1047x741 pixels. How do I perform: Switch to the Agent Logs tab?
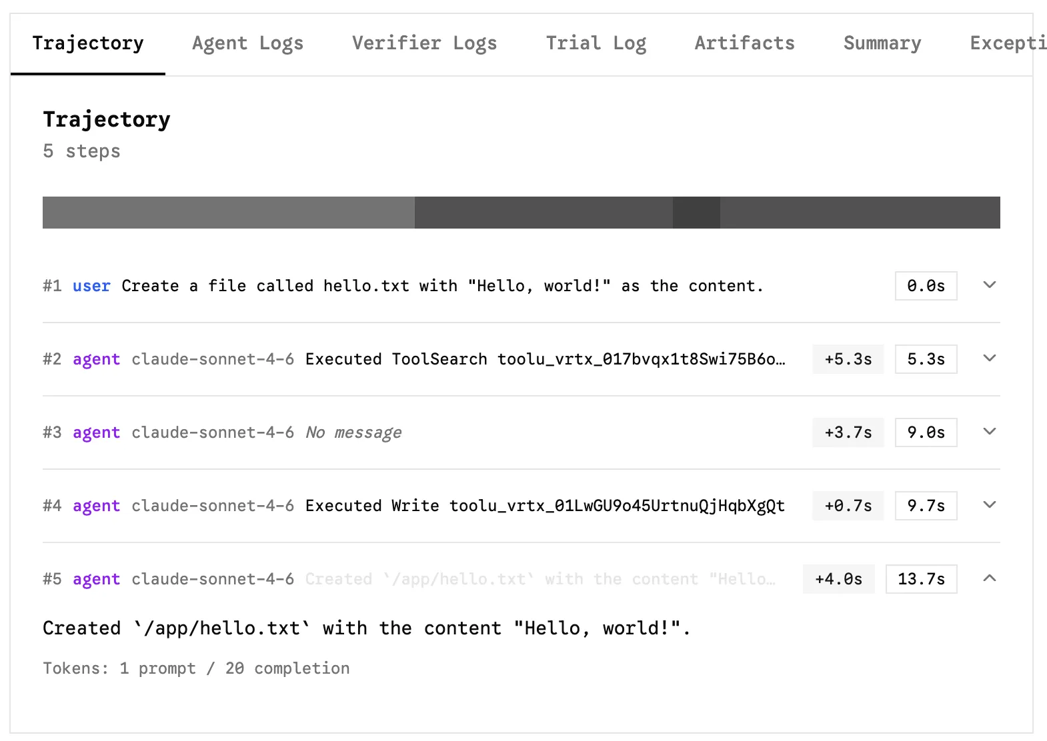click(247, 43)
